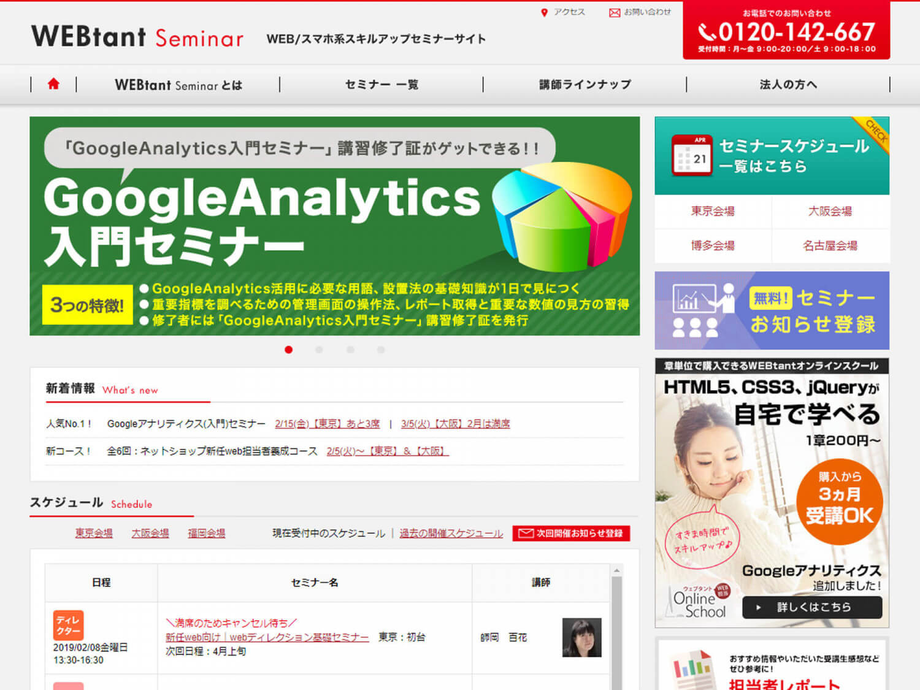Click the WEBtant Seminar logo

click(137, 37)
